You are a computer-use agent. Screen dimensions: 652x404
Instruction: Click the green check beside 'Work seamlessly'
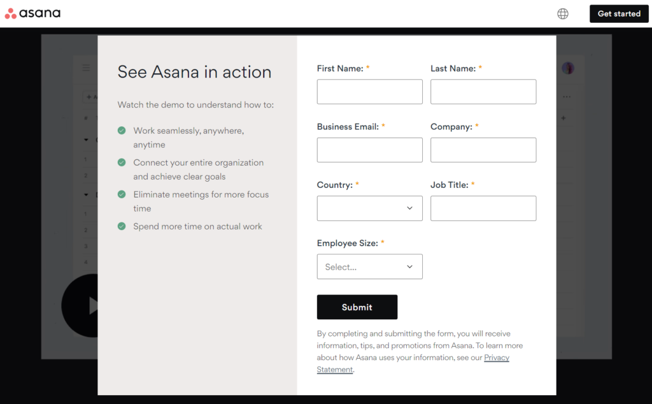(x=122, y=130)
